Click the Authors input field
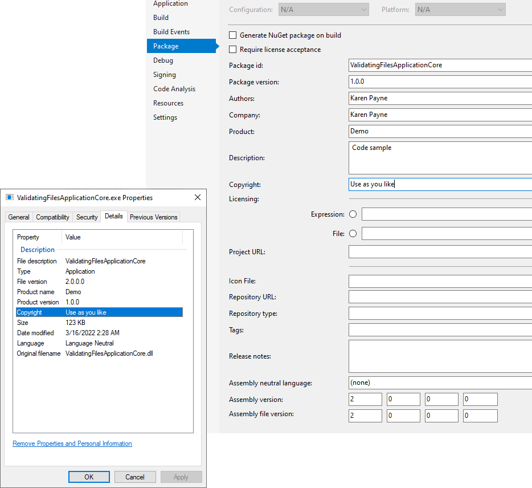532x488 pixels. [440, 98]
